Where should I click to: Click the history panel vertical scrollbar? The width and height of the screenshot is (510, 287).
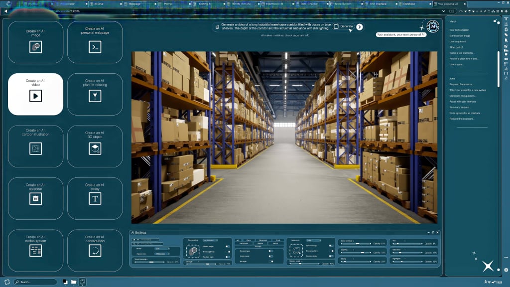point(498,69)
